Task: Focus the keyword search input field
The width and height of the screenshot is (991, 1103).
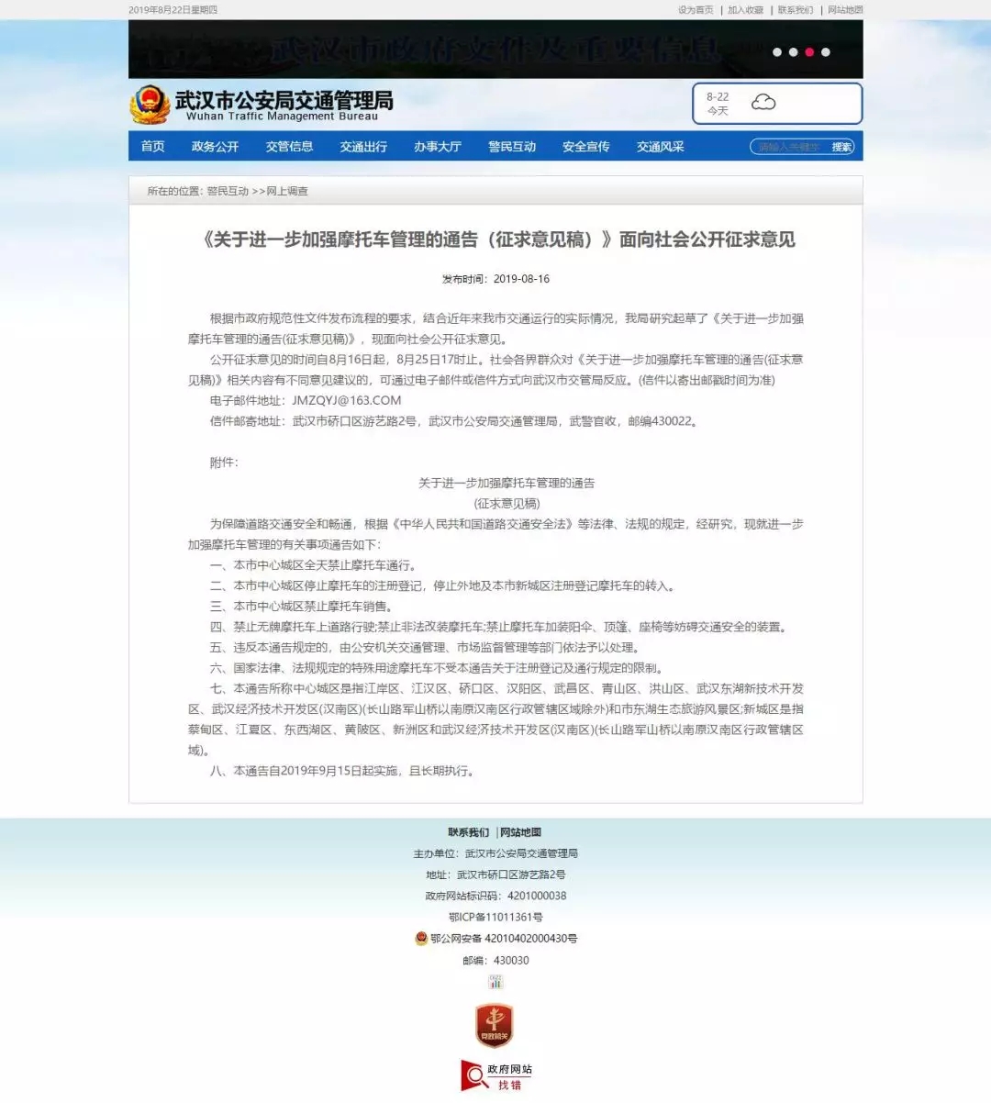Action: tap(789, 147)
